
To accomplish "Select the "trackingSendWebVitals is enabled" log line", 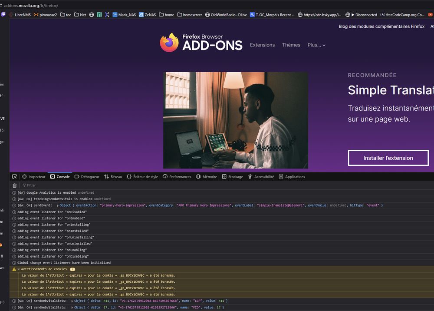I will (x=222, y=199).
